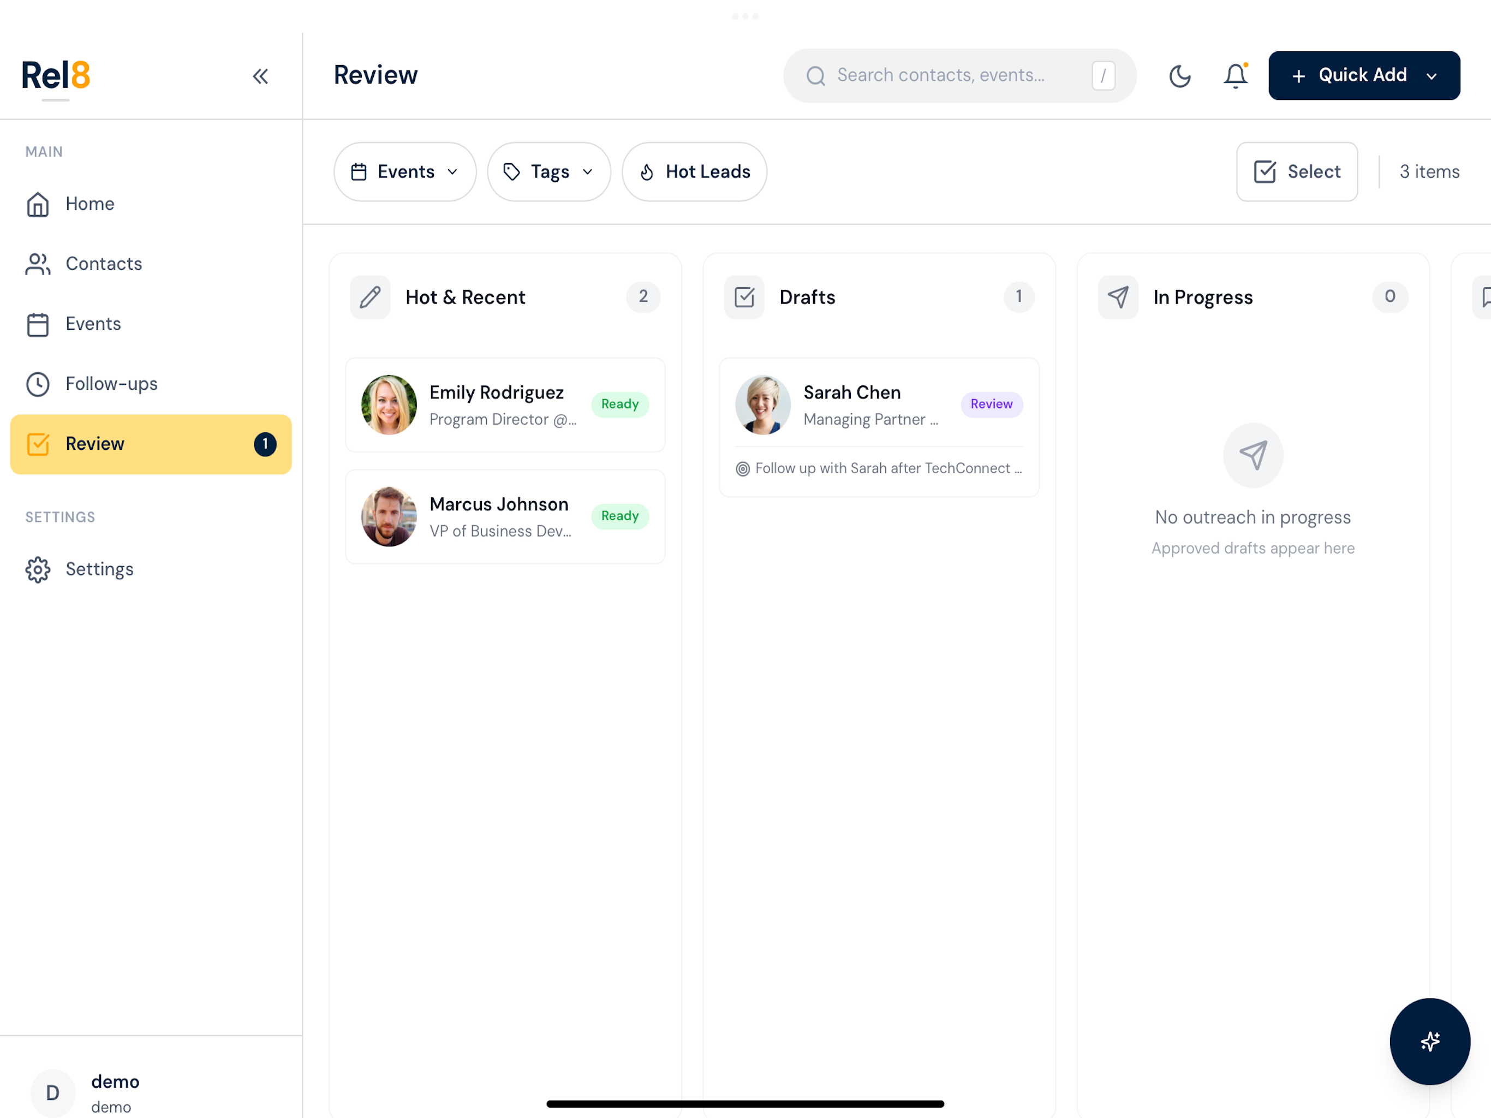Click the No outreach in progress text
The width and height of the screenshot is (1491, 1118).
(x=1253, y=517)
